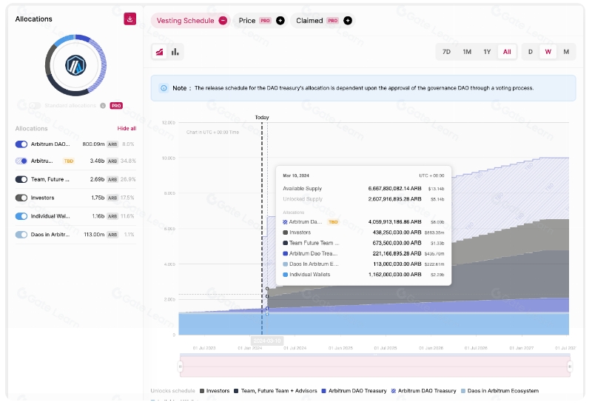Toggle the Arbitru... TBD 3.48b switch
This screenshot has height=405, width=592.
point(21,161)
